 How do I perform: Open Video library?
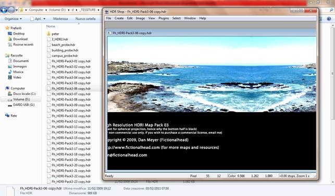click(17, 77)
